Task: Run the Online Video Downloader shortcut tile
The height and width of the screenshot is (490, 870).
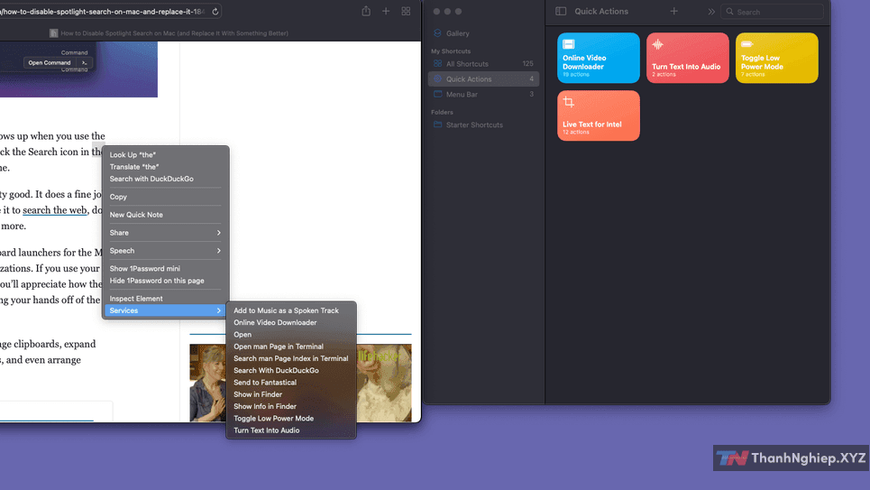Action: click(599, 58)
